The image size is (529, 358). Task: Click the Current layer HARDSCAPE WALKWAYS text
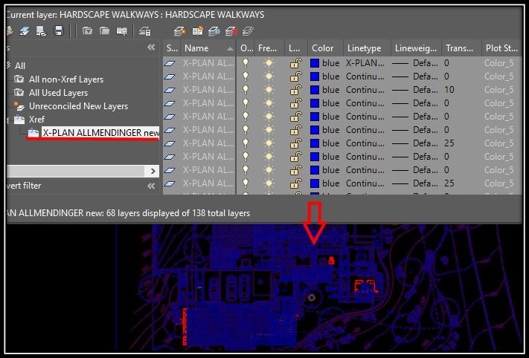click(135, 15)
